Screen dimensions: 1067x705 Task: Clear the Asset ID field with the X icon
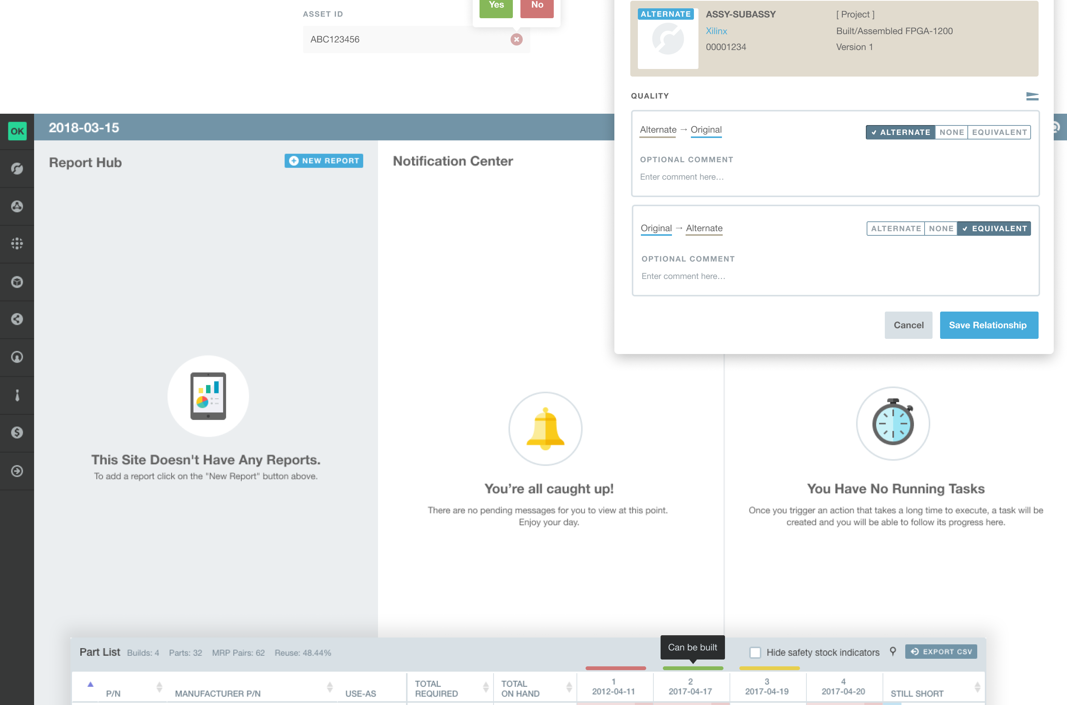click(x=516, y=39)
